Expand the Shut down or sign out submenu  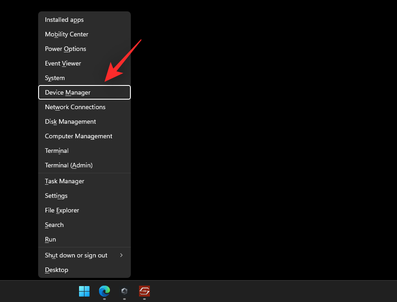[76, 255]
